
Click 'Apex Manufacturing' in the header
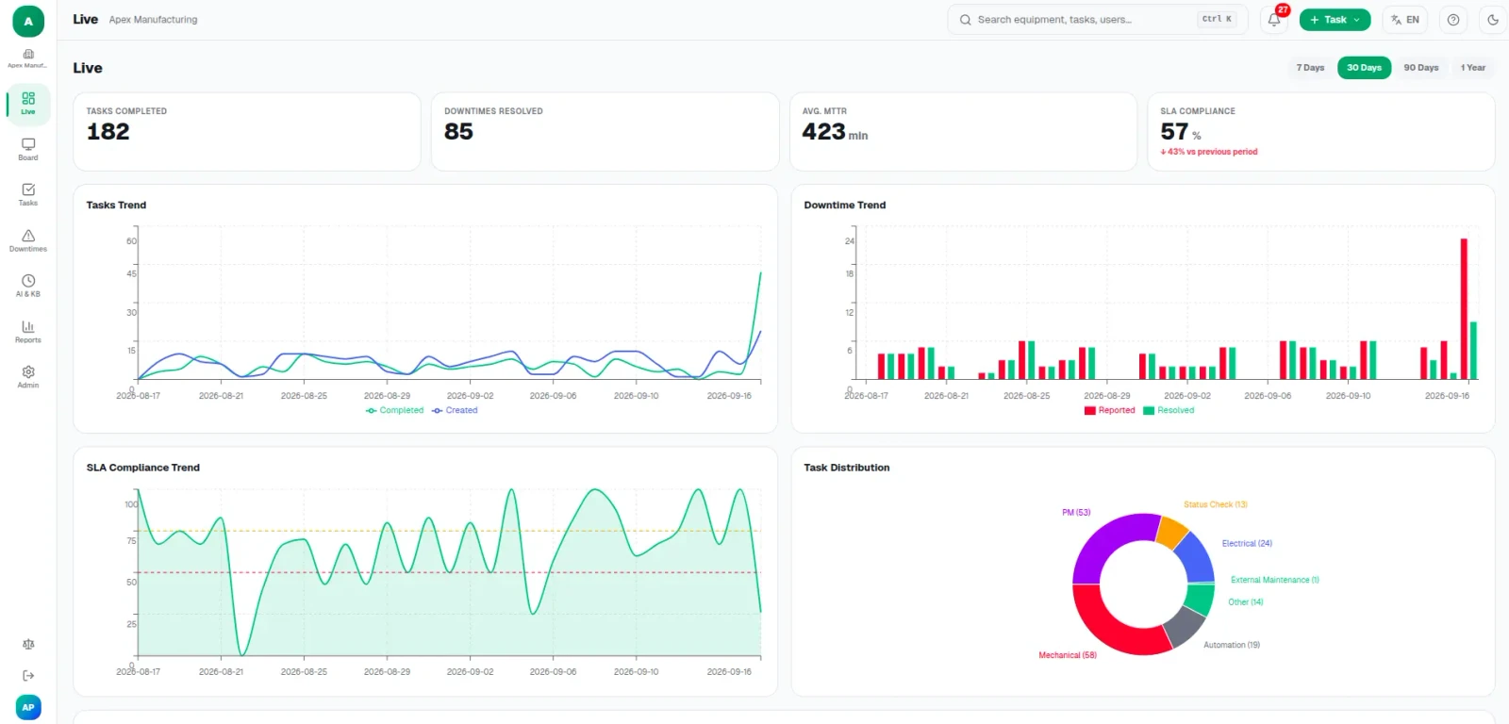point(153,20)
